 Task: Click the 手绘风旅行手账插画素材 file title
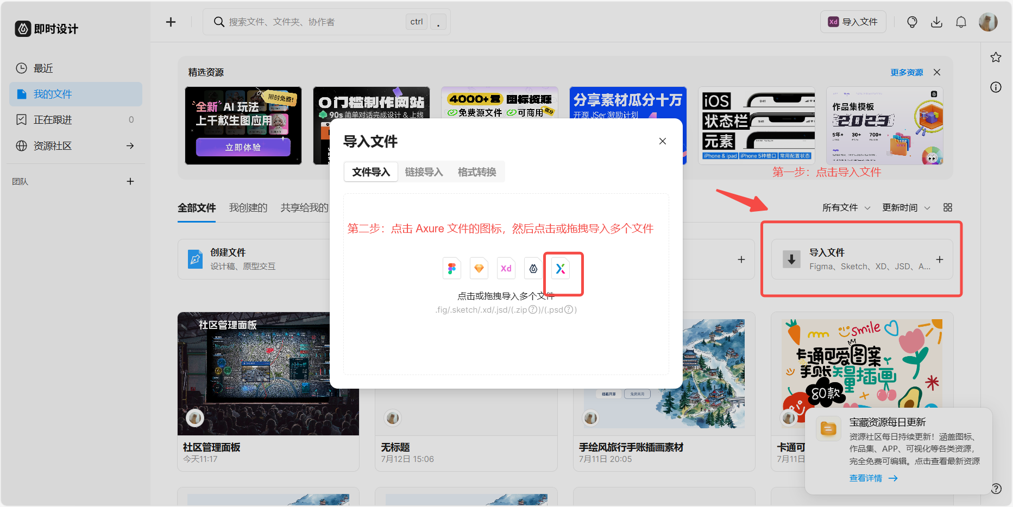pos(631,447)
